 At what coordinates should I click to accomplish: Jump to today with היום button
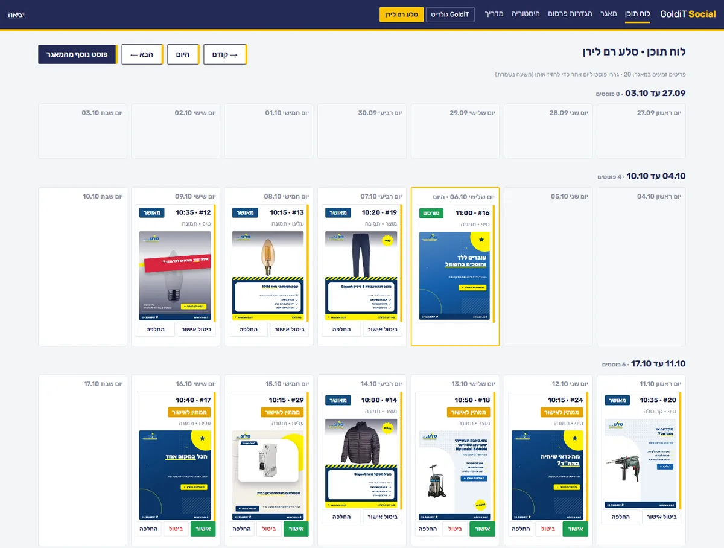[x=183, y=54]
